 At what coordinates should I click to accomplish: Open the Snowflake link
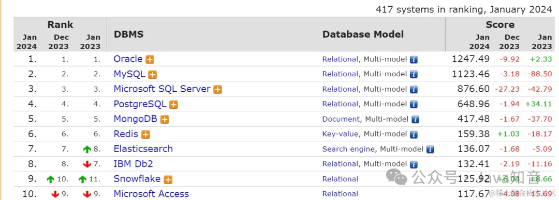(137, 179)
